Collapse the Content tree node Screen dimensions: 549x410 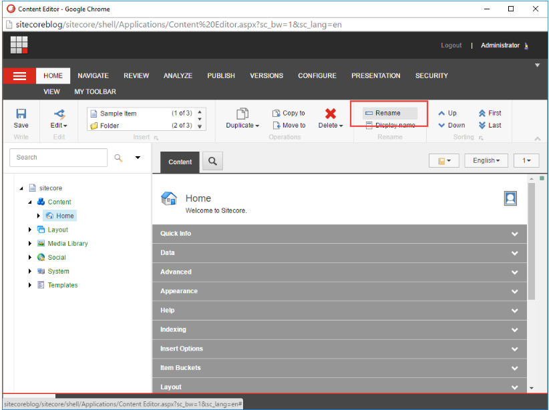coord(30,202)
